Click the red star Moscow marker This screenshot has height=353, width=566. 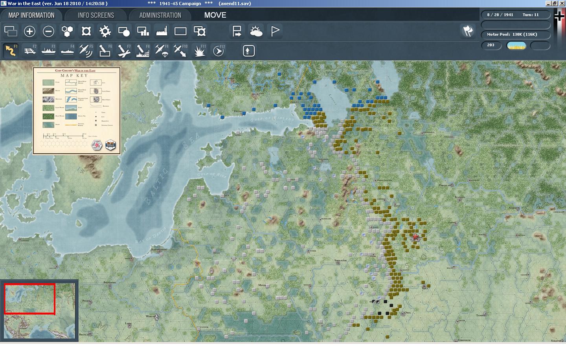pyautogui.click(x=415, y=237)
